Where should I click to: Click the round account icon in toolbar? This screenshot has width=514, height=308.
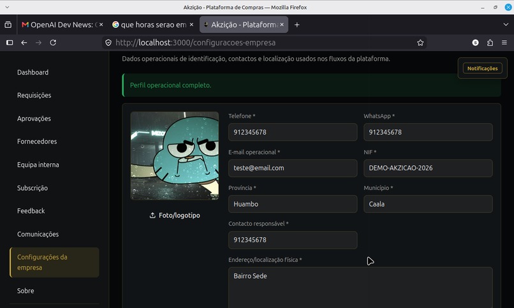pyautogui.click(x=475, y=43)
